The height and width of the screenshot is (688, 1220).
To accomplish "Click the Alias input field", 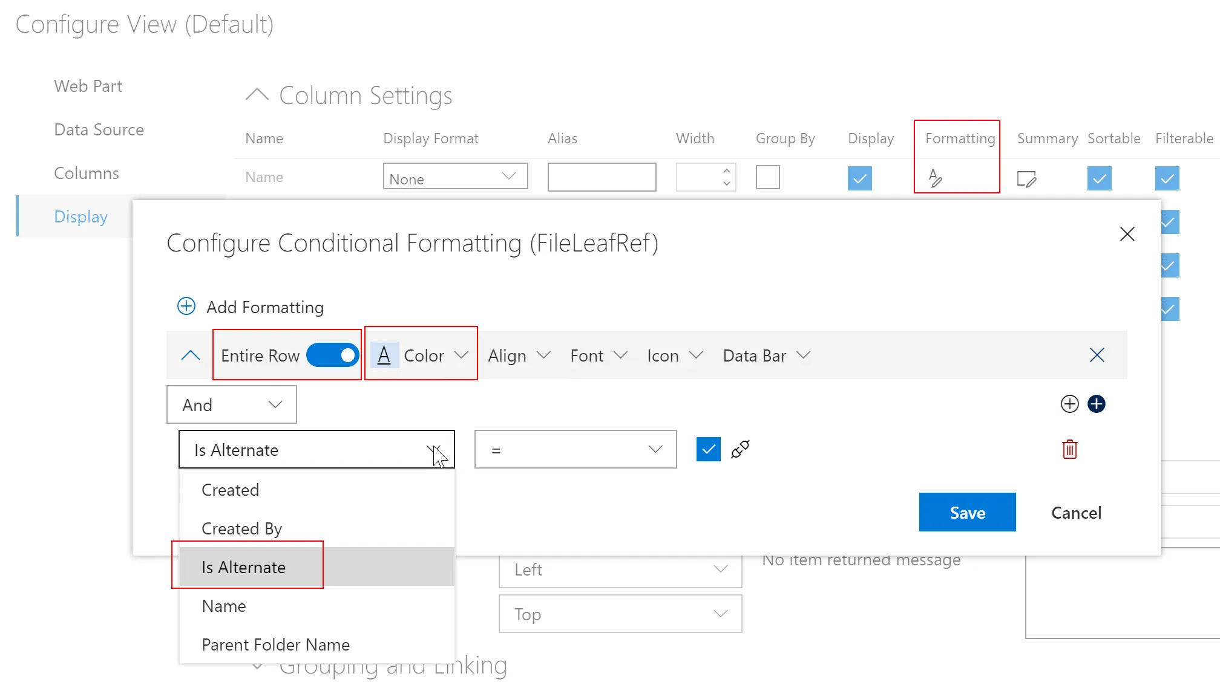I will pyautogui.click(x=602, y=177).
